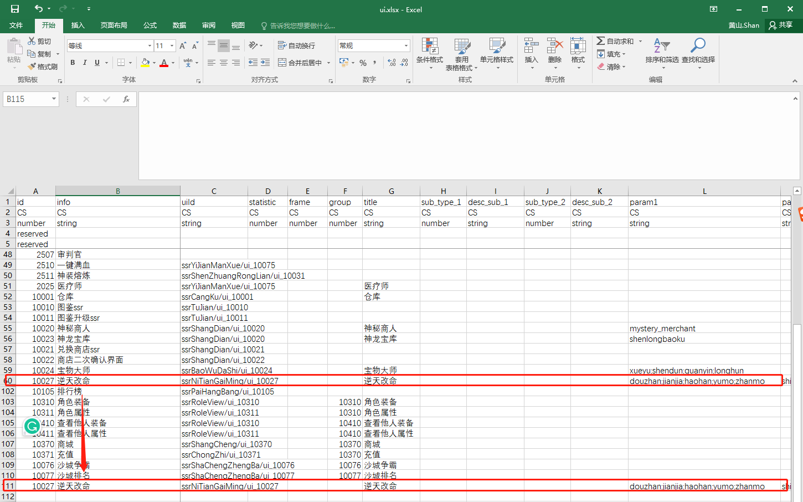Screen dimensions: 803x502
Task: Click the Percent Style icon
Action: [363, 63]
